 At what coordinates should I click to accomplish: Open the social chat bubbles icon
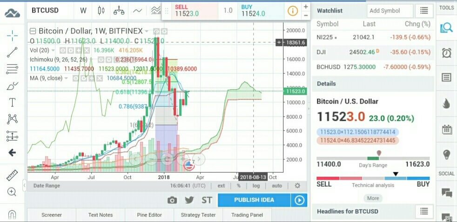click(x=446, y=193)
